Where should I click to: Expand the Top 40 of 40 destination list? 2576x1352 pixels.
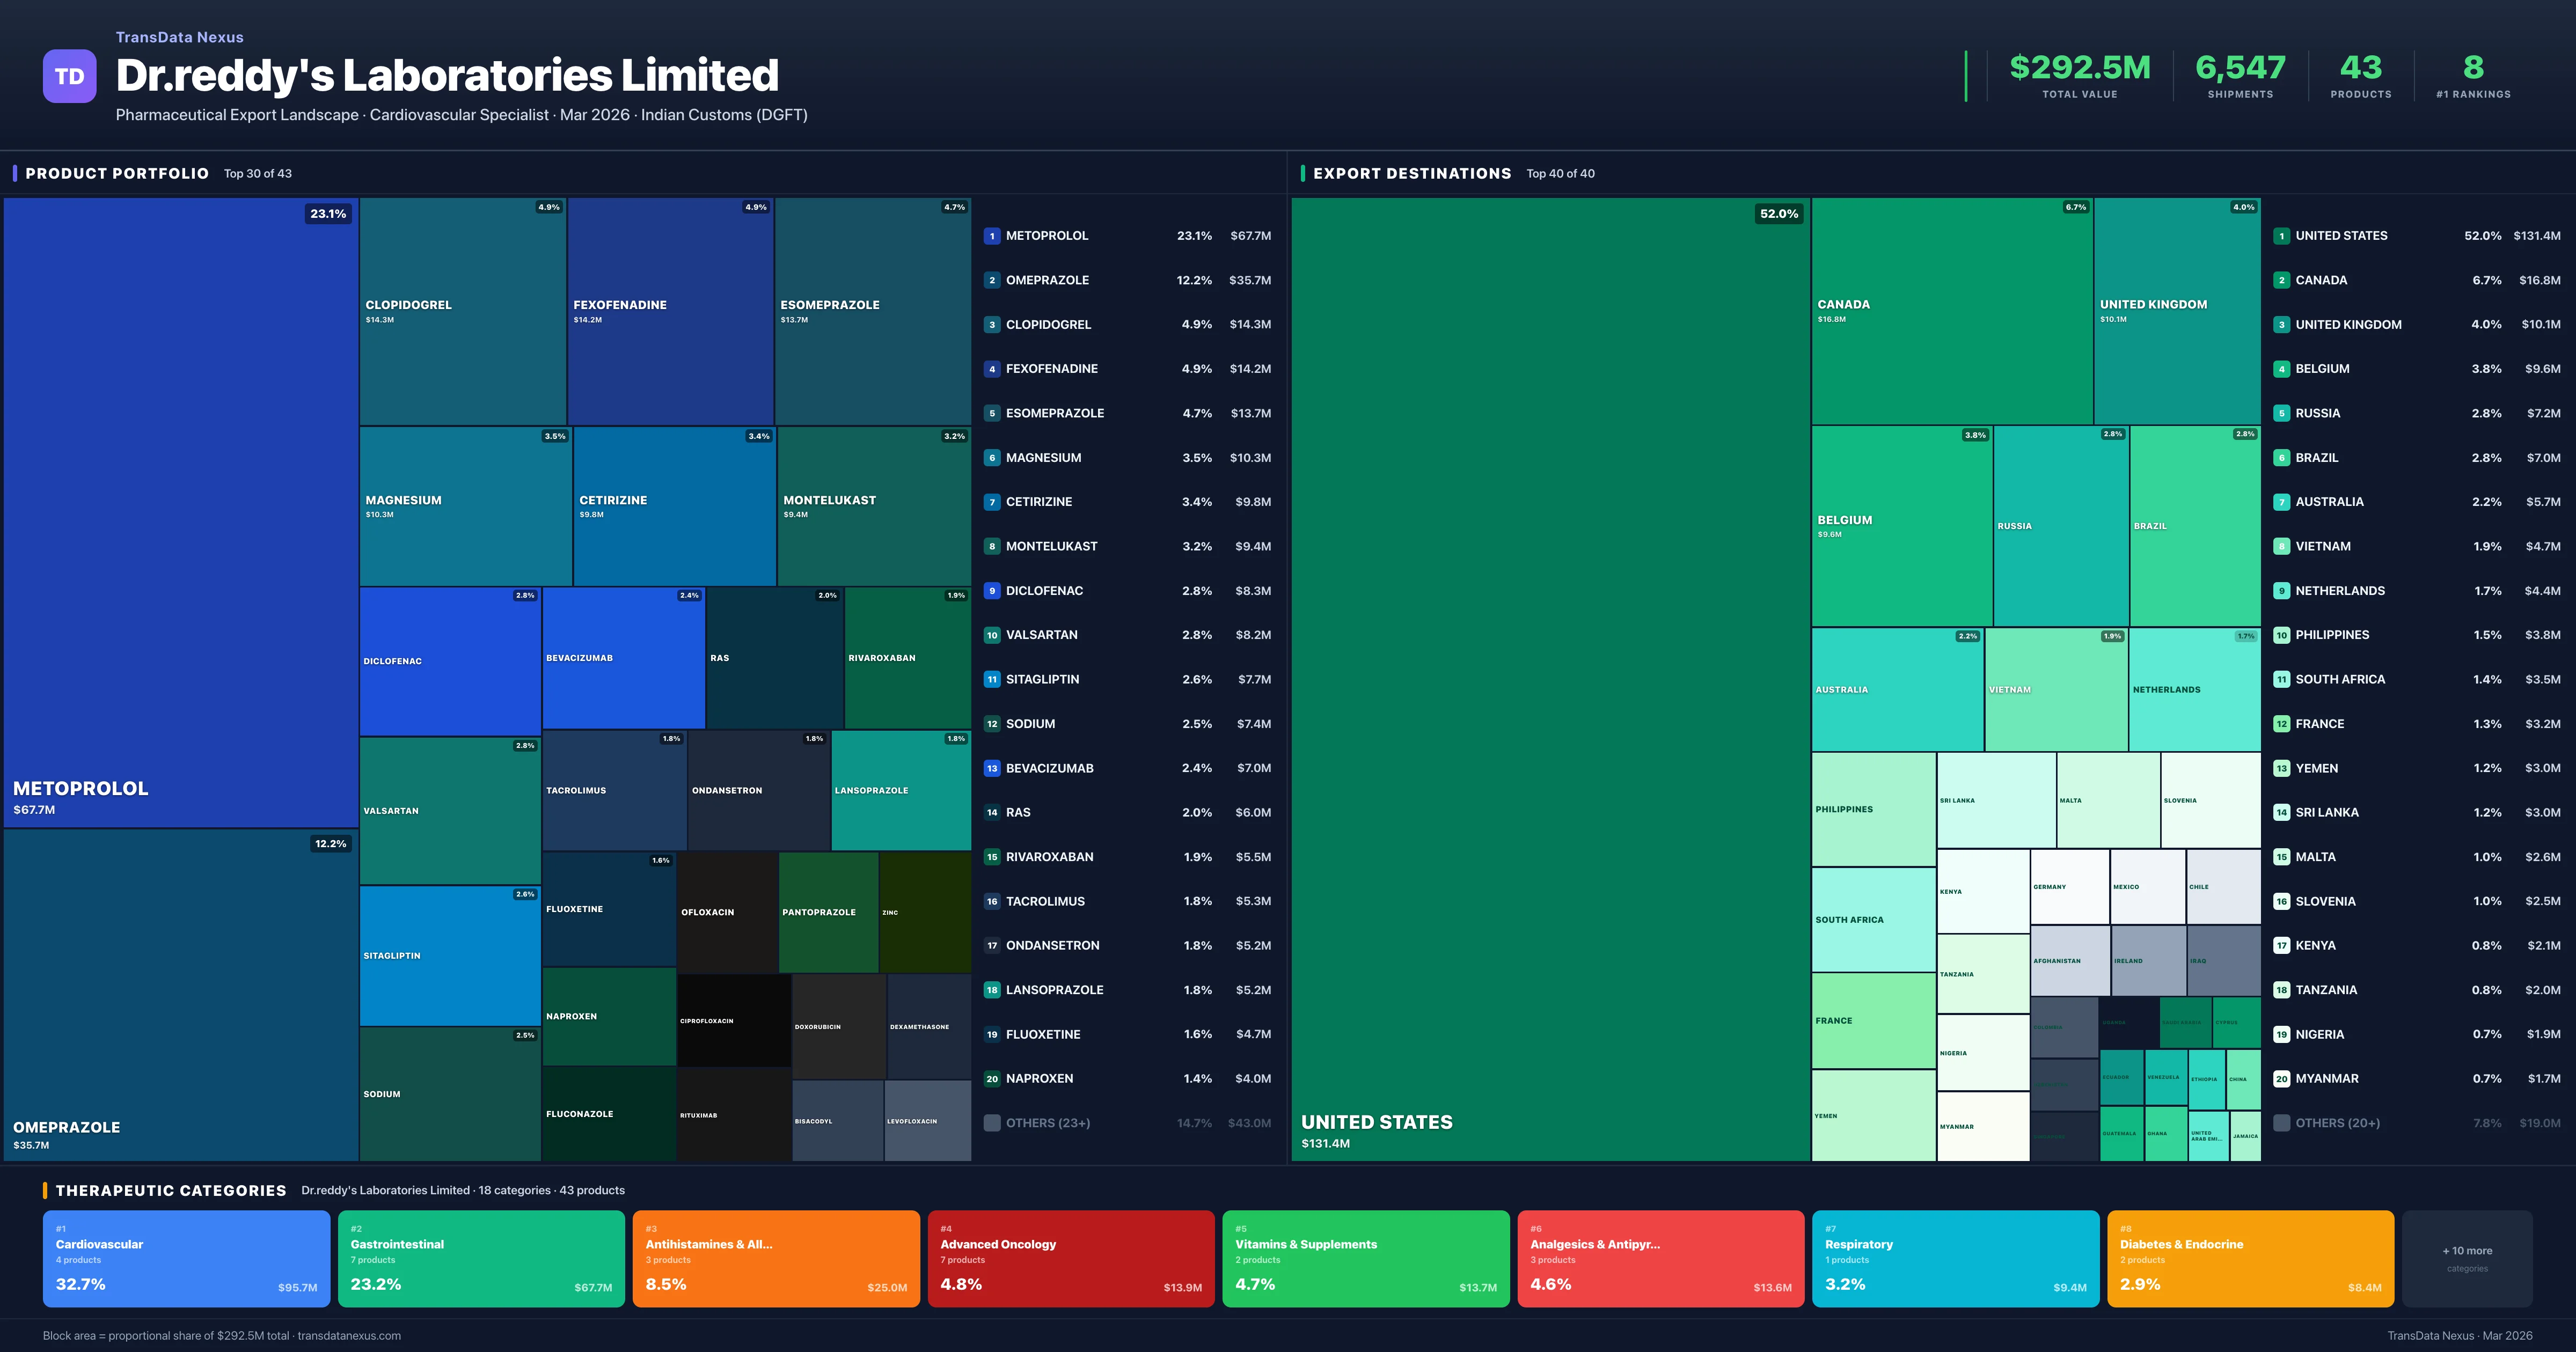[1560, 173]
